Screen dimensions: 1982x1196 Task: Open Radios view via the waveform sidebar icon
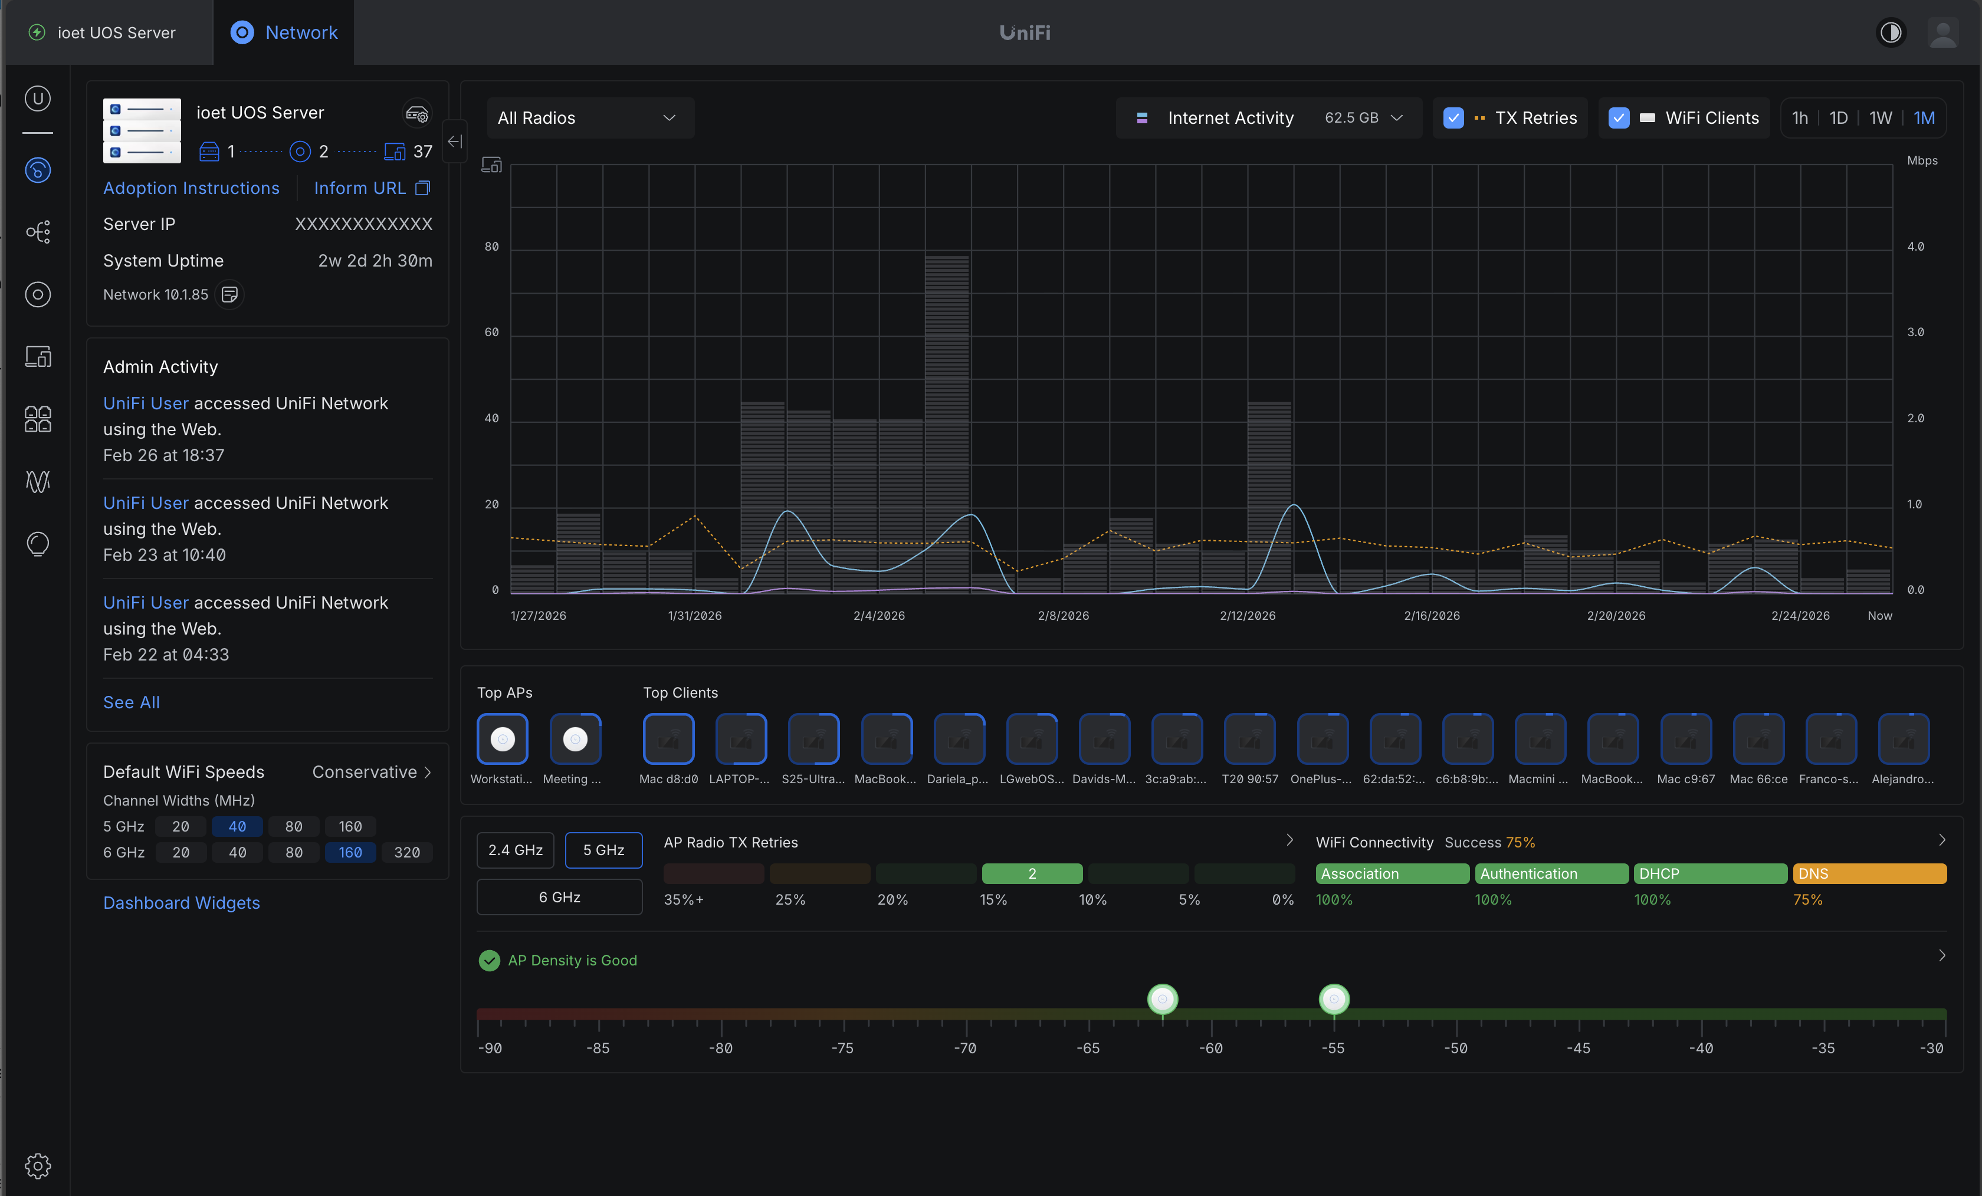coord(38,482)
